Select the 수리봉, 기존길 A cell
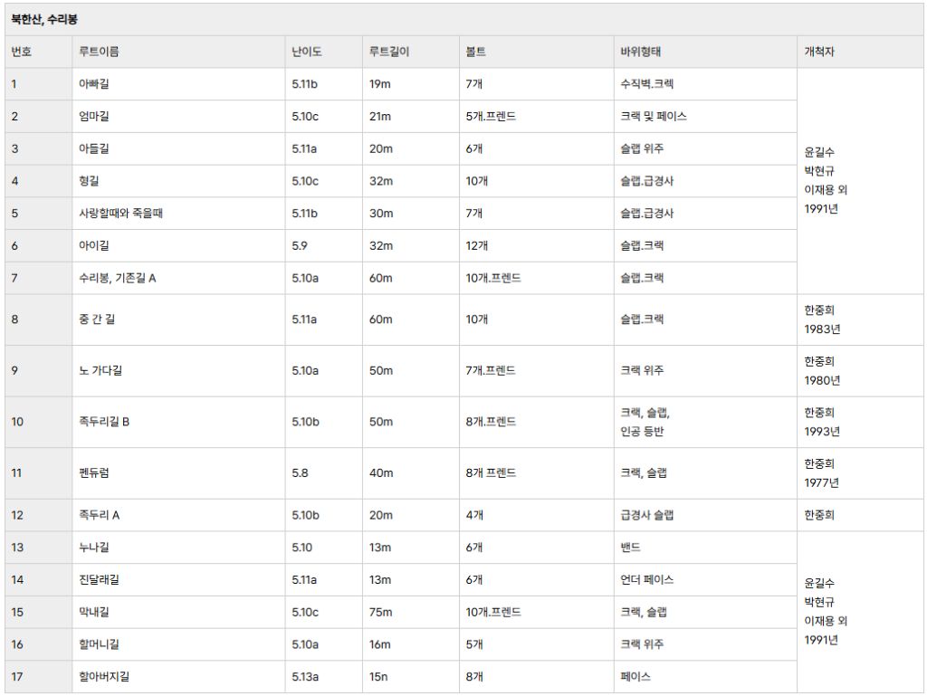 (118, 278)
